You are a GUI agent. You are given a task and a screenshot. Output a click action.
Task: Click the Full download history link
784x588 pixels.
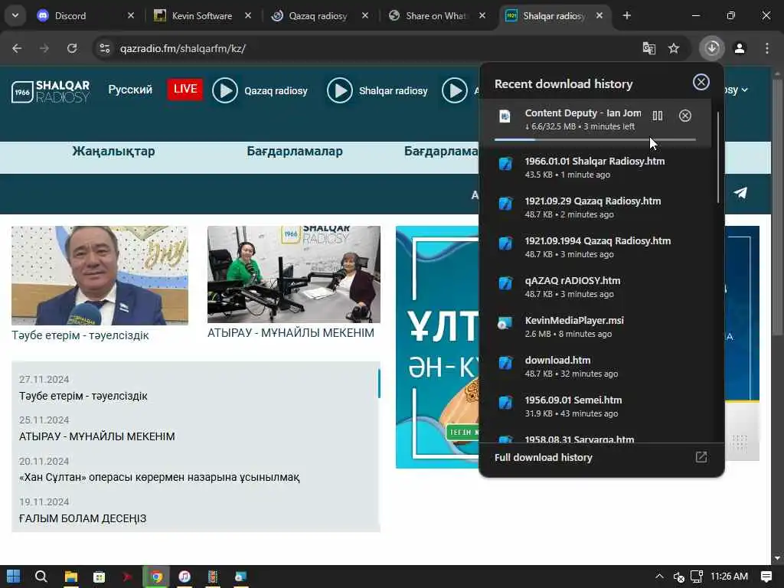click(543, 458)
